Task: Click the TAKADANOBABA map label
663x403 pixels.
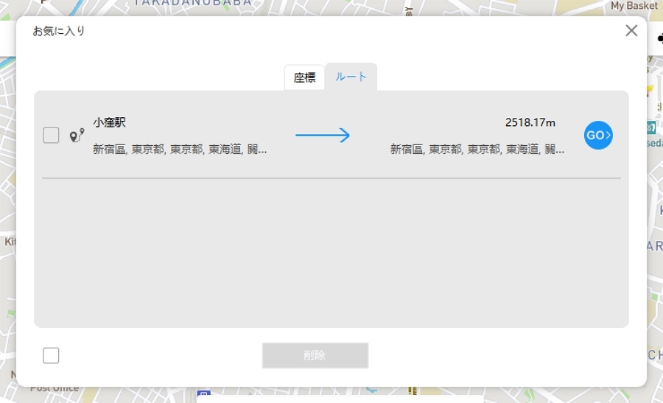Action: coord(193,4)
